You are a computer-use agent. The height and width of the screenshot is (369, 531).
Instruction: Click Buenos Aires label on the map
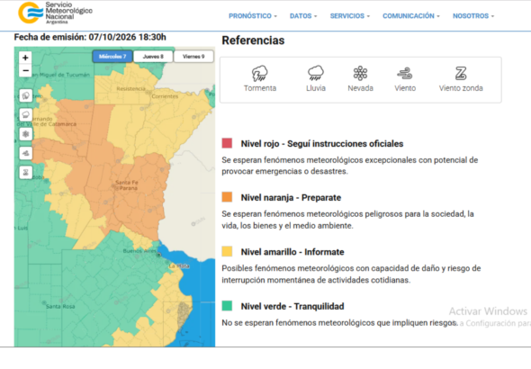click(x=139, y=251)
